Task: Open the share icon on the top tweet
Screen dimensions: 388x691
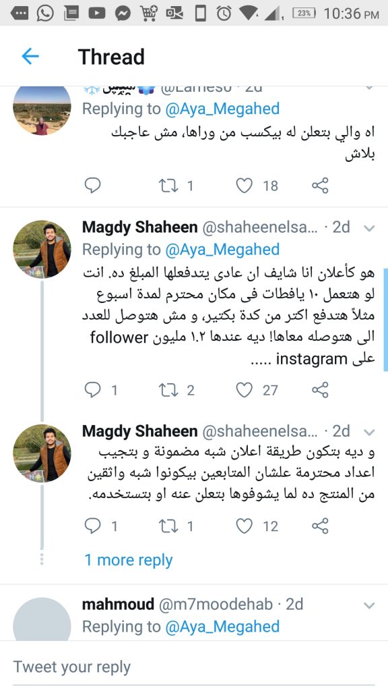Action: click(x=320, y=186)
